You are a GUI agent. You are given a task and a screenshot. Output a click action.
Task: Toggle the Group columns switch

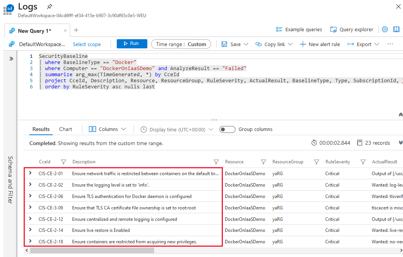click(x=227, y=129)
